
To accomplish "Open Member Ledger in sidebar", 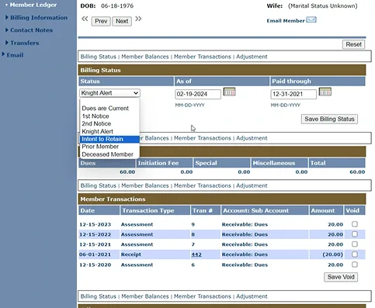I will [x=33, y=5].
